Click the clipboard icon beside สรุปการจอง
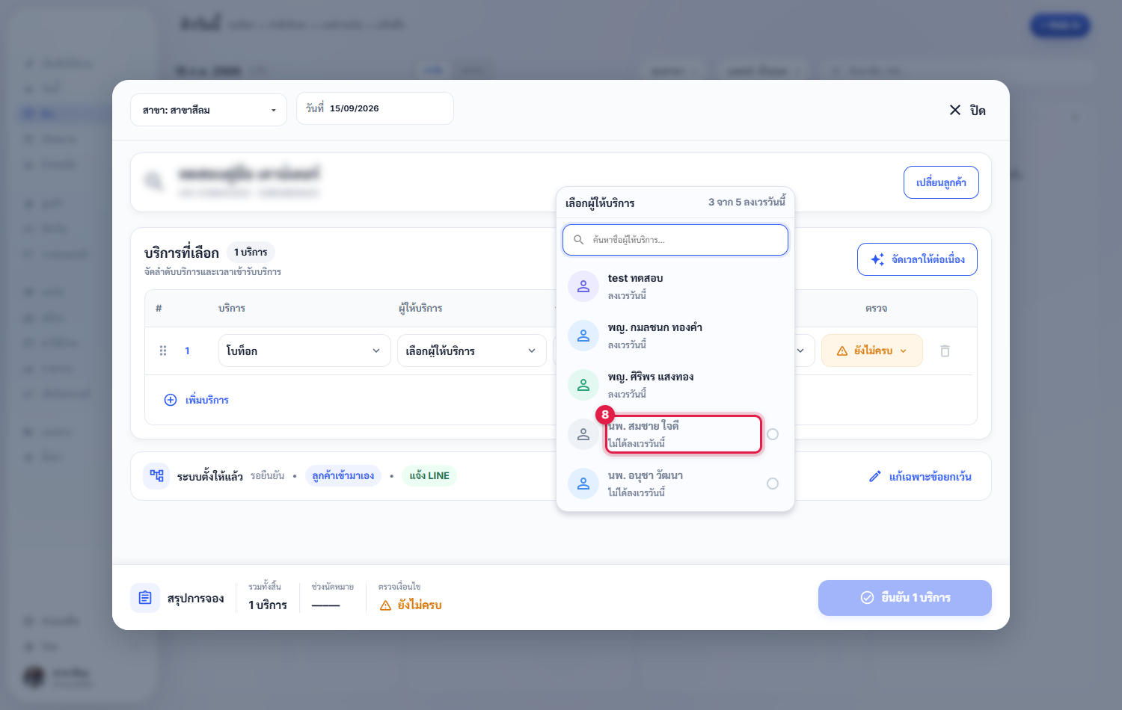Image resolution: width=1122 pixels, height=710 pixels. [x=145, y=598]
